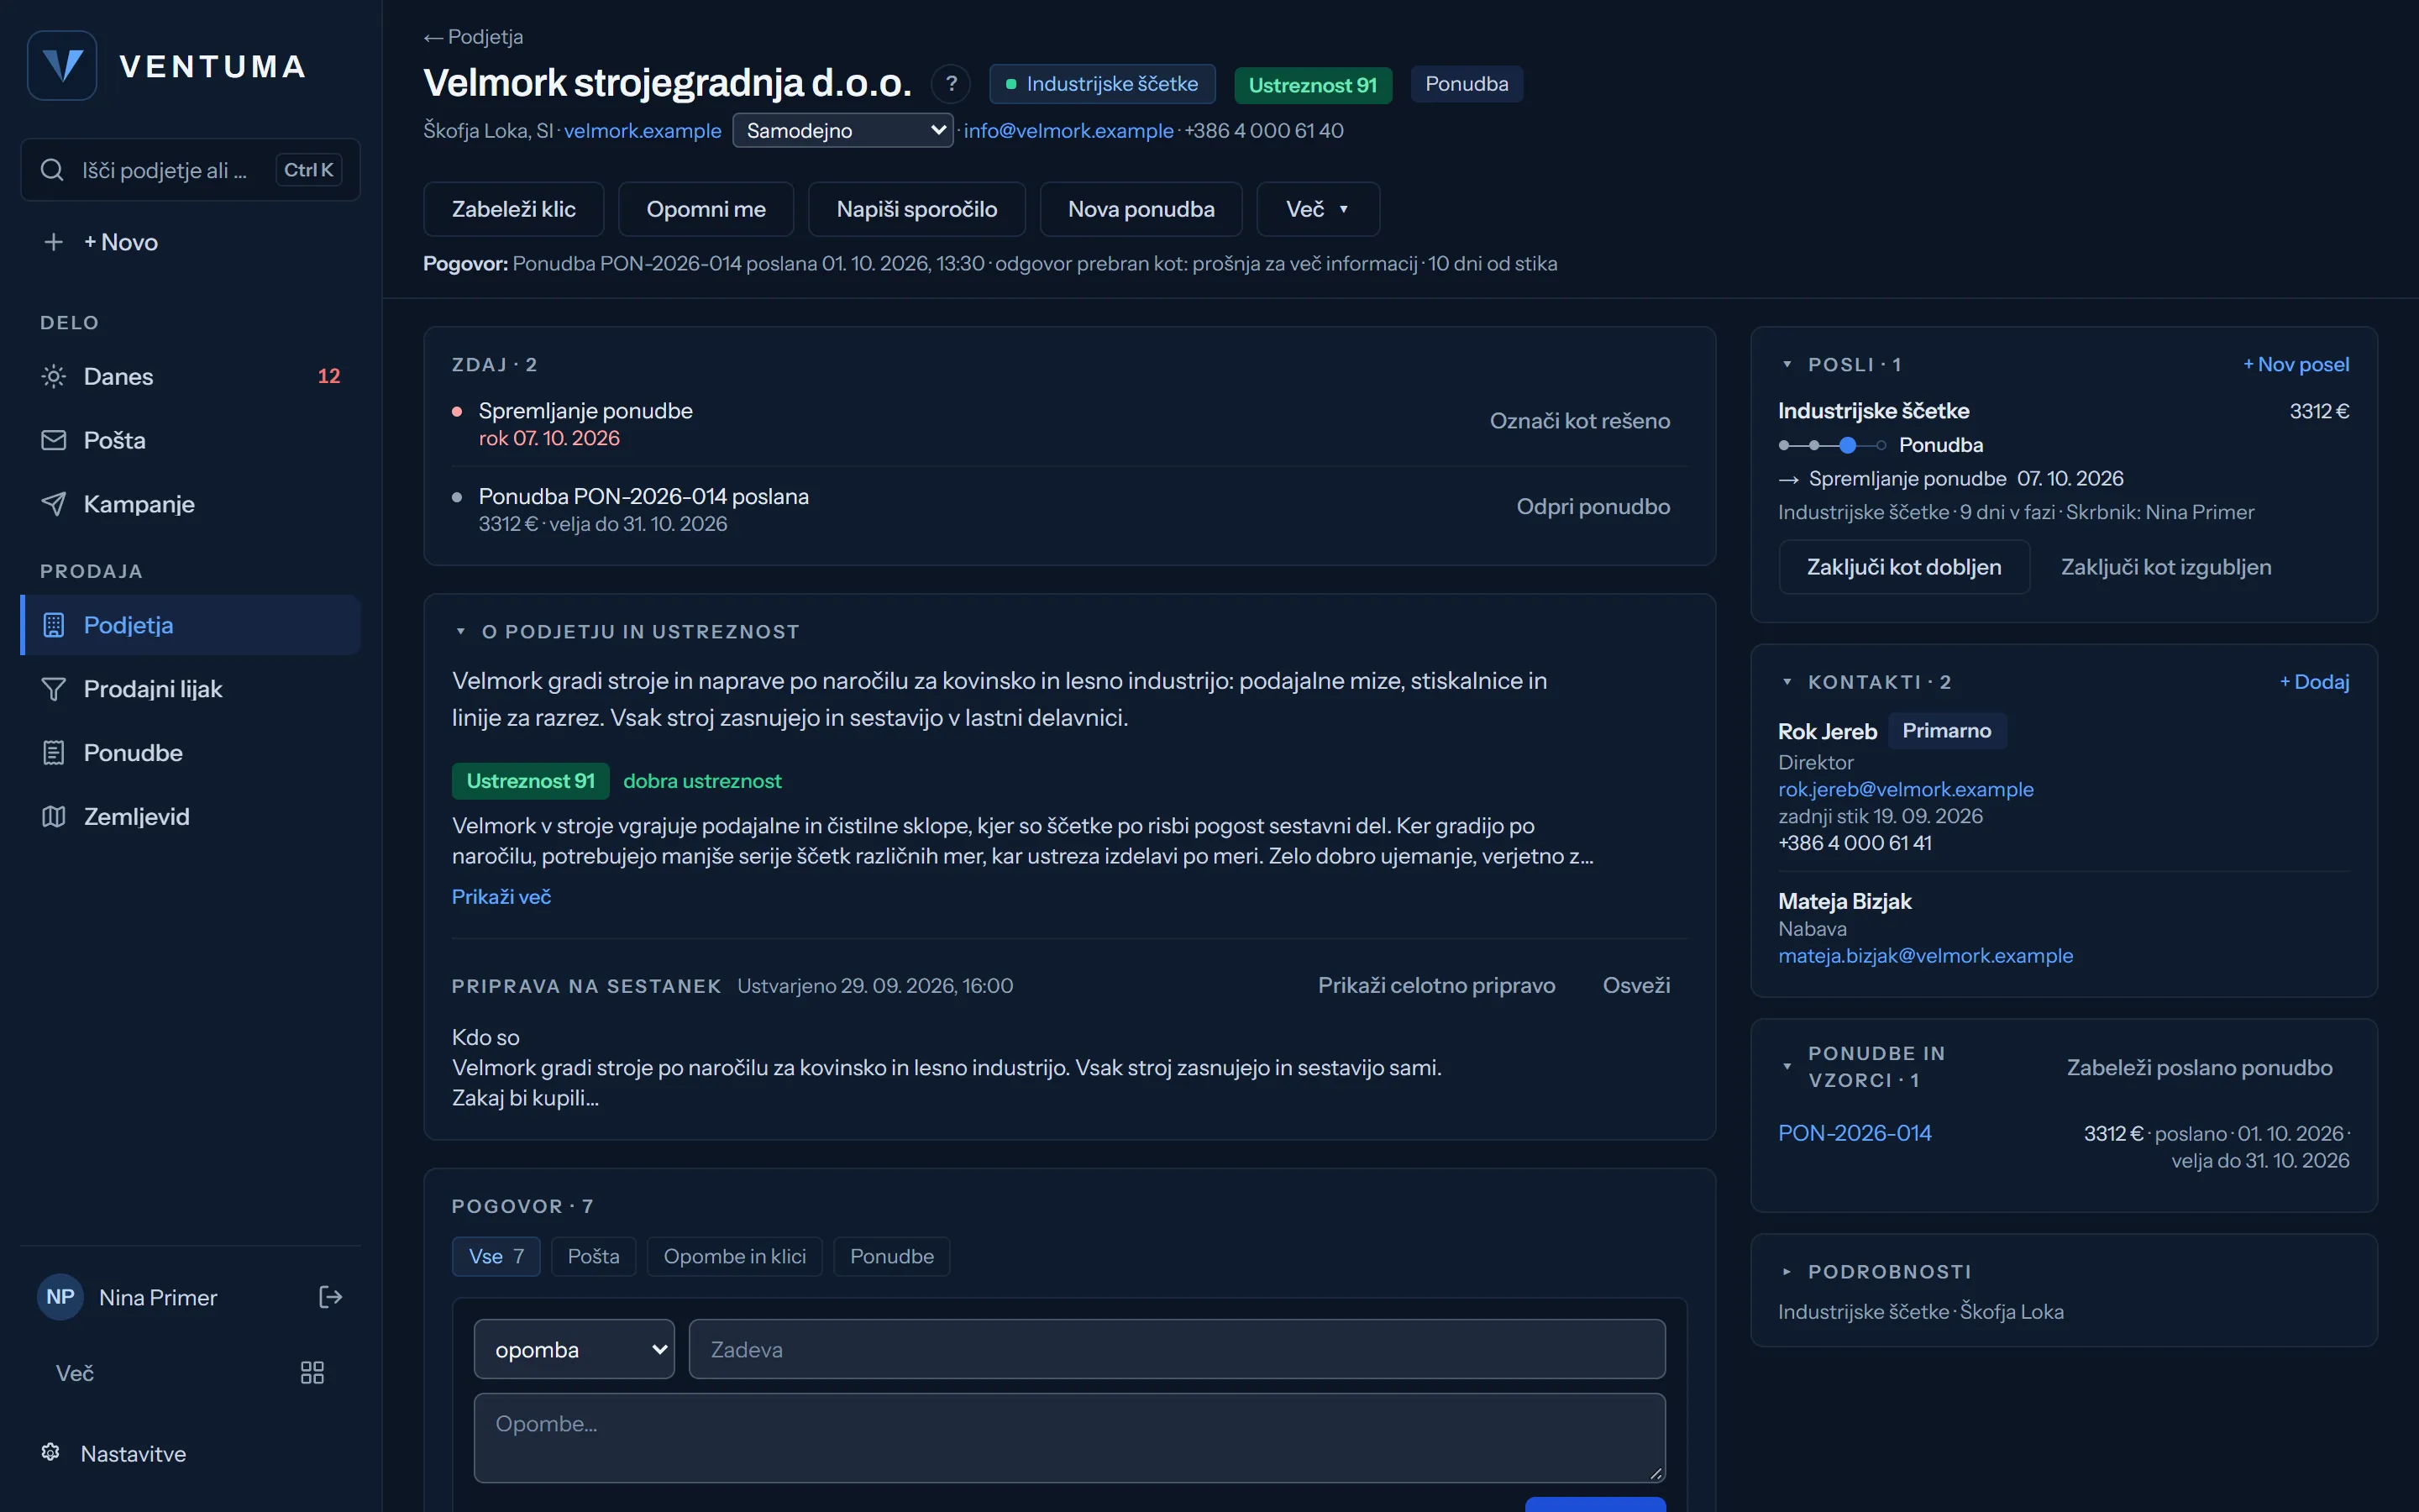Open the Samodejno dropdown
The height and width of the screenshot is (1512, 2419).
point(842,130)
